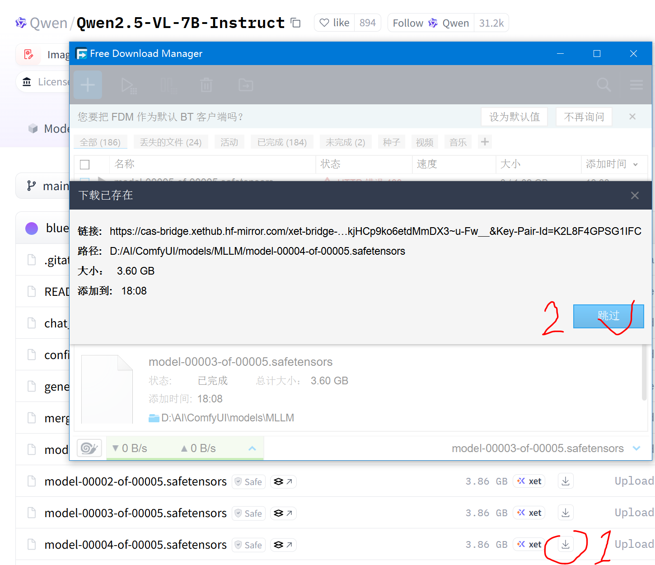Screen dimensions: 655x565
Task: Select the 丢失的文件 (24) tab
Action: click(171, 142)
